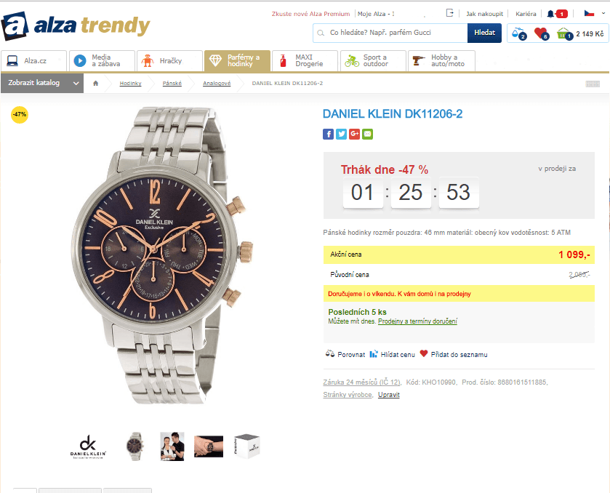Open the favorites heart in header
This screenshot has height=493, width=610.
tap(540, 33)
